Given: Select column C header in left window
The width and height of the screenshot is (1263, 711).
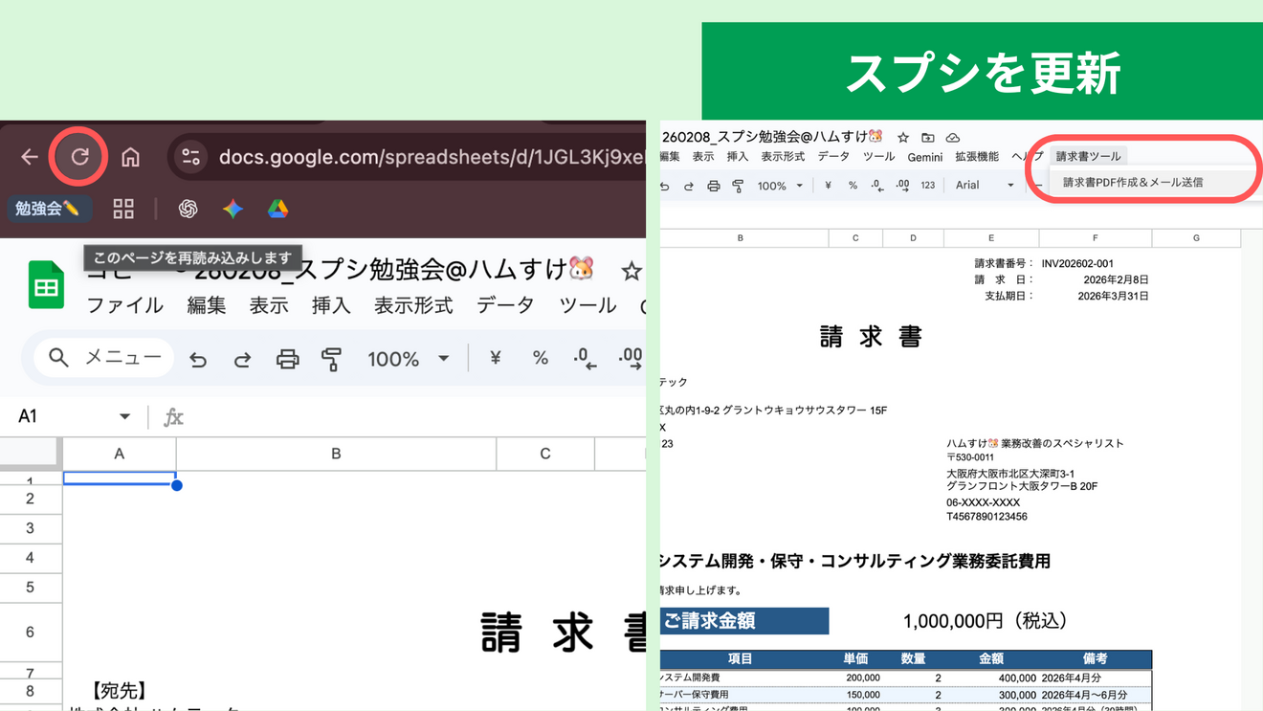Looking at the screenshot, I should click(x=545, y=454).
